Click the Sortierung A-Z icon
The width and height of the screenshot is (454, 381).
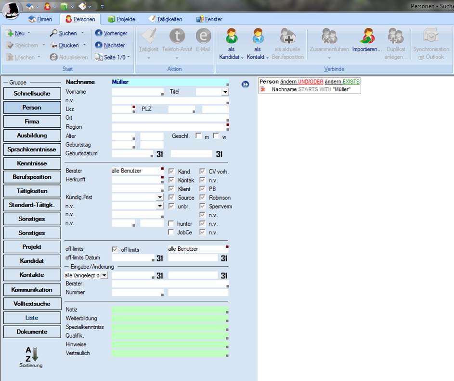point(31,354)
